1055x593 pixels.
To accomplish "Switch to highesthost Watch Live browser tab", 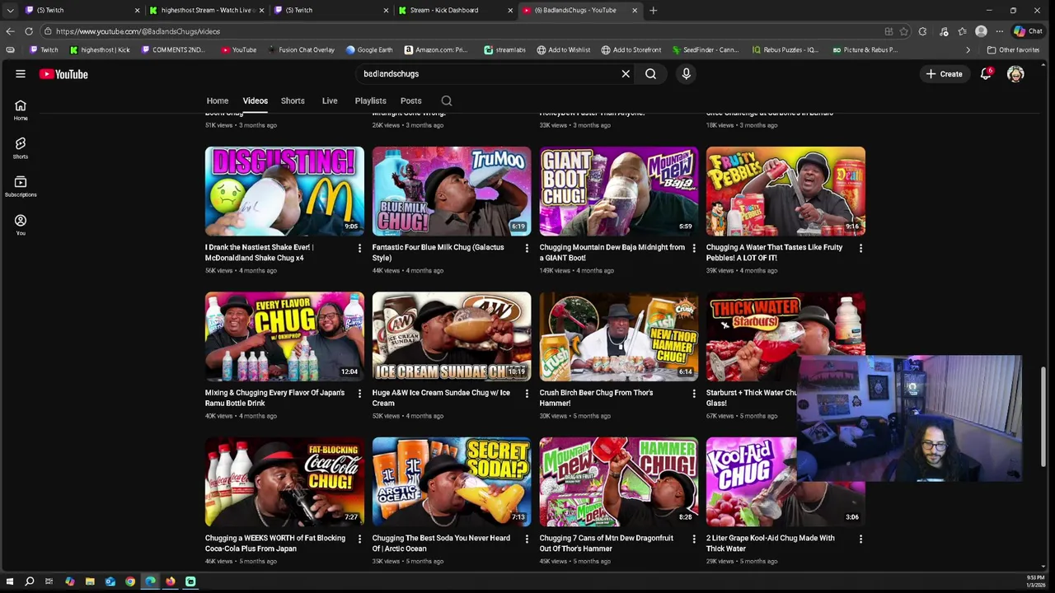I will 206,10.
